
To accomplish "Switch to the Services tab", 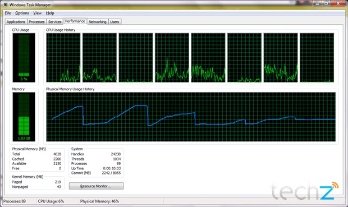I will point(55,22).
